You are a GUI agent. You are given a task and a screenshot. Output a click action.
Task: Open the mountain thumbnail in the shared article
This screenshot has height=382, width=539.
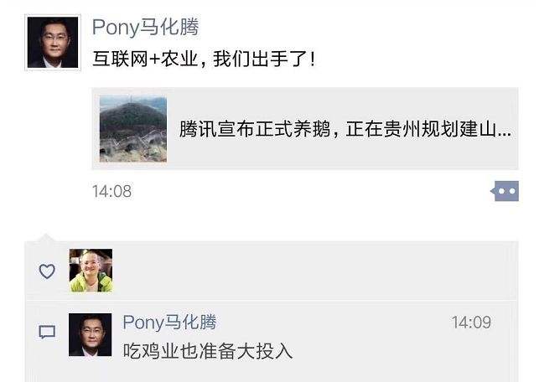click(132, 129)
